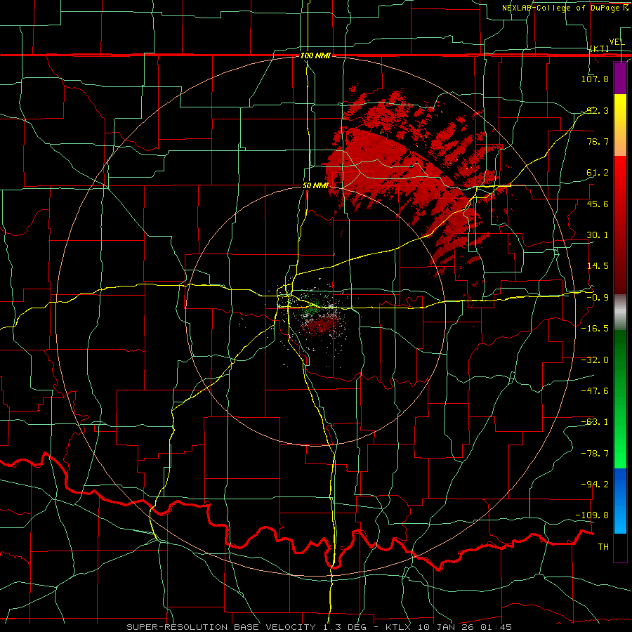Click the 45.6 legend value

pyautogui.click(x=598, y=204)
